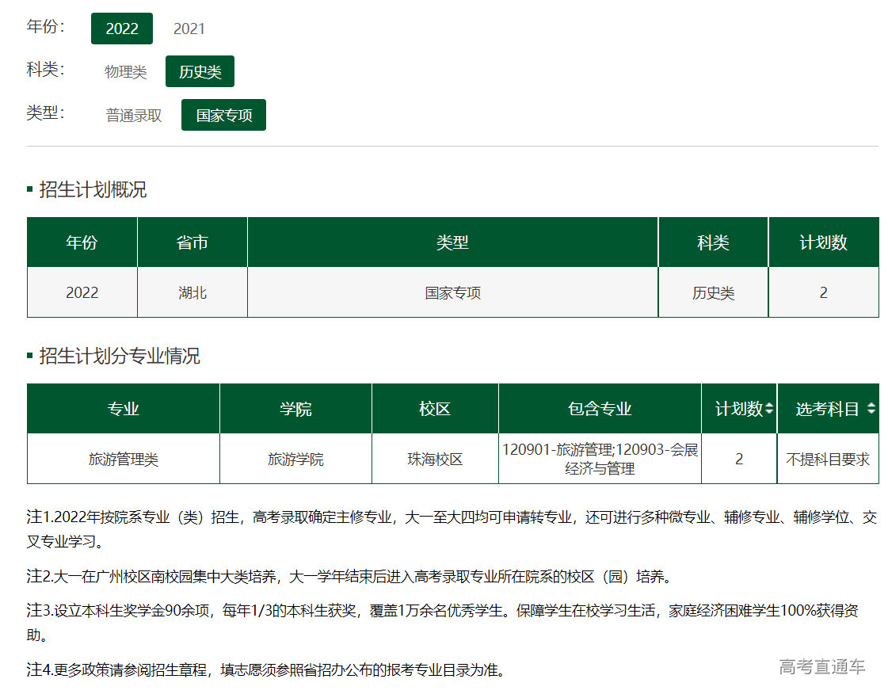The image size is (888, 698).
Task: Click the 专业 column header
Action: [124, 409]
